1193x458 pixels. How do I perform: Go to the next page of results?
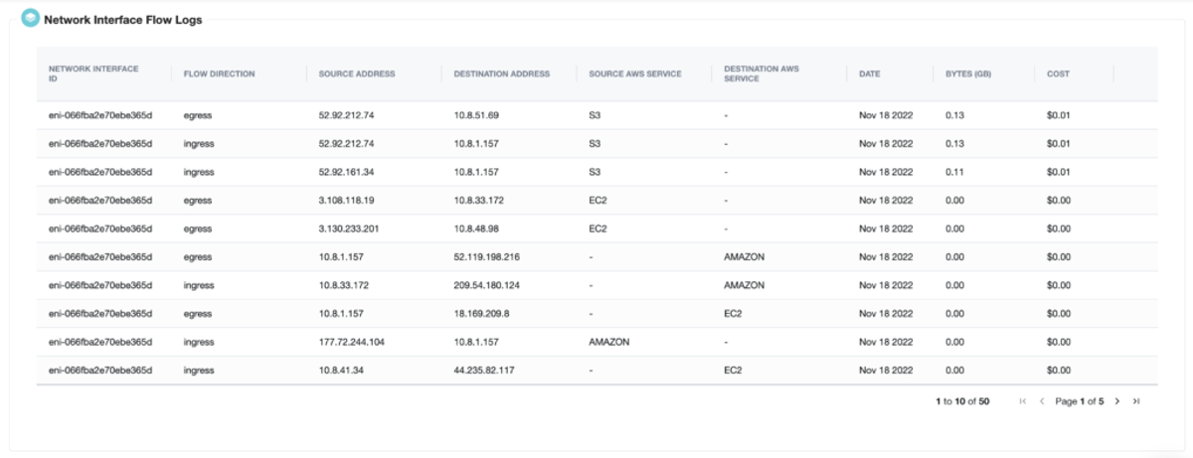(1117, 401)
